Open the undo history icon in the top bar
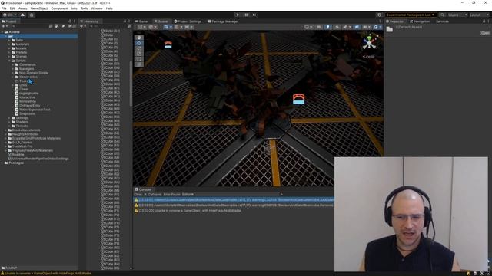Image resolution: width=492 pixels, height=276 pixels. (x=379, y=15)
